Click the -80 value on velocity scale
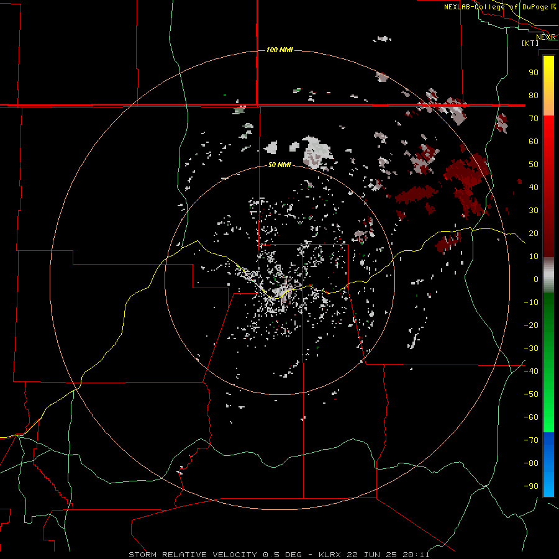Screen dimensions: 559x559 531,463
